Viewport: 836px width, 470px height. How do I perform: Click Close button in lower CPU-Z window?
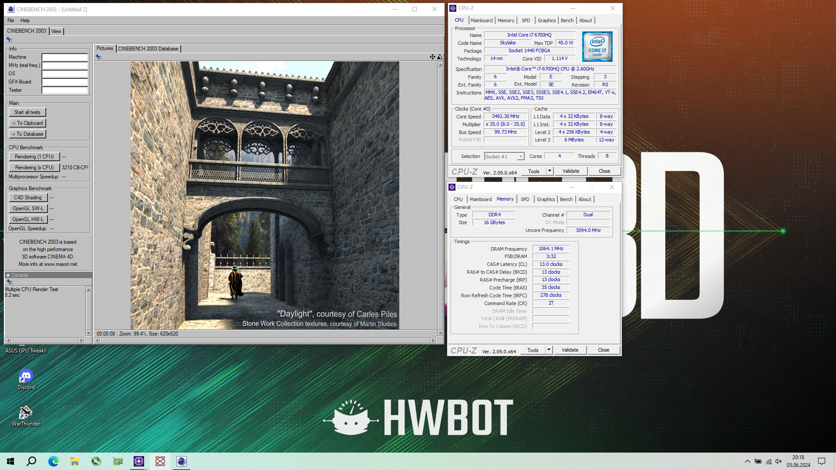coord(603,350)
